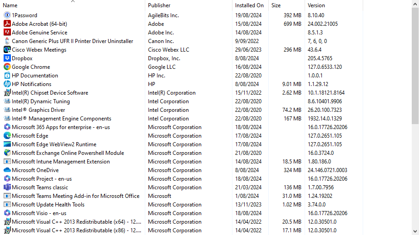This screenshot has width=419, height=235.
Task: Select Visual C++ 2013 Redistributable (x86) icon
Action: point(7,230)
